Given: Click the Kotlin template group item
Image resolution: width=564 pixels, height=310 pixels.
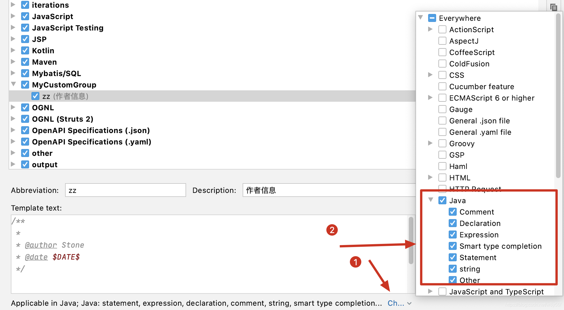Looking at the screenshot, I should tap(43, 50).
